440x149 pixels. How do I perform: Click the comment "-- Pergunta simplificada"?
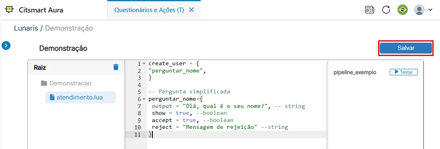coord(189,92)
